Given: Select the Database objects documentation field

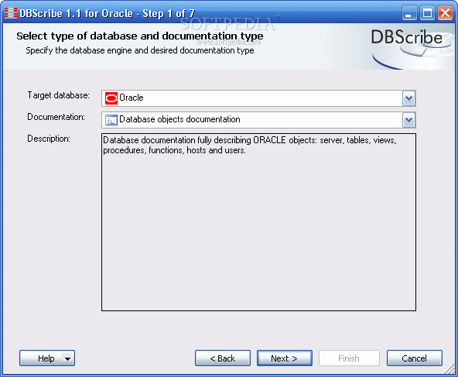Looking at the screenshot, I should click(x=258, y=120).
